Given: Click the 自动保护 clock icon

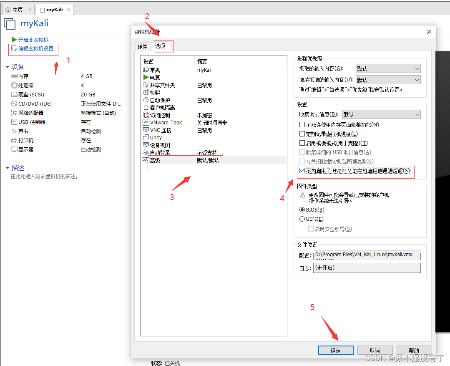Looking at the screenshot, I should [146, 100].
